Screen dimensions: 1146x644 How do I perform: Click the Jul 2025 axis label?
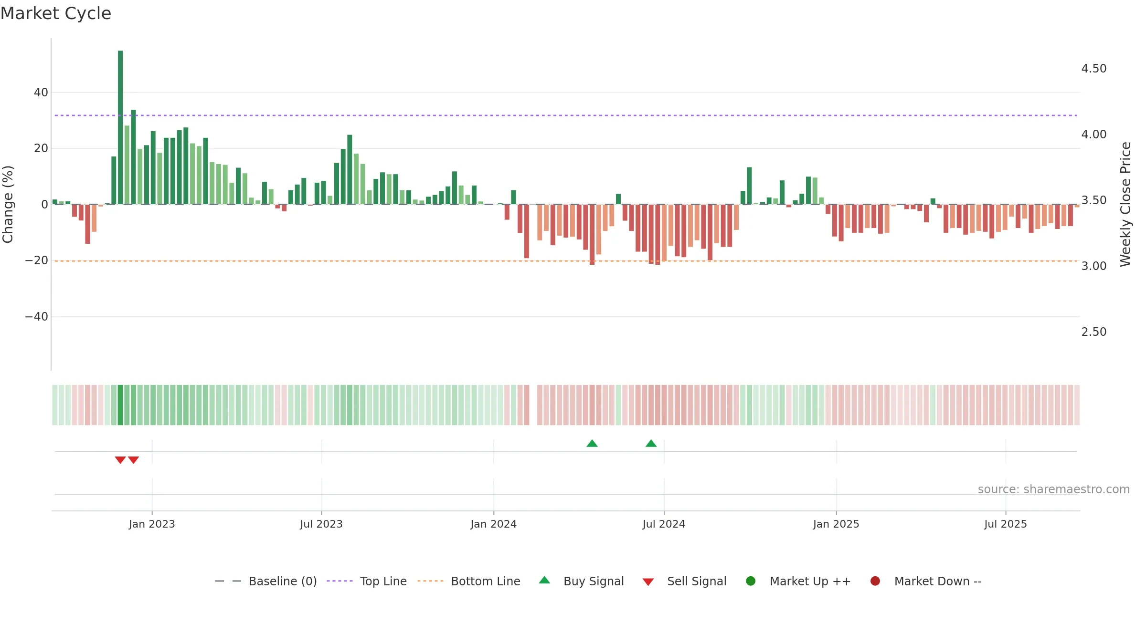[x=1006, y=524]
